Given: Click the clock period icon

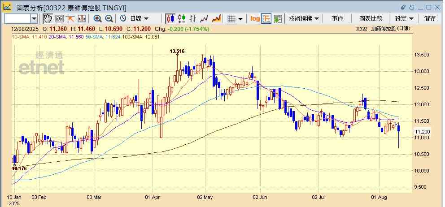Looking at the screenshot, I should 123,19.
